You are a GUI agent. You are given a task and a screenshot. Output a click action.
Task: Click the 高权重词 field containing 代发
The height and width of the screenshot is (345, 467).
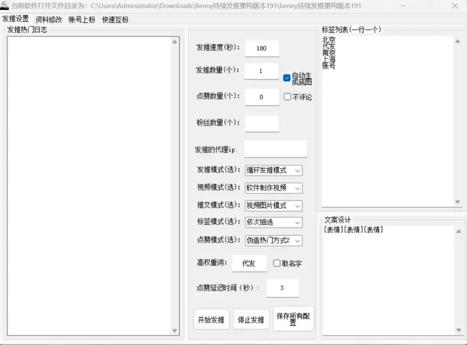pos(249,263)
